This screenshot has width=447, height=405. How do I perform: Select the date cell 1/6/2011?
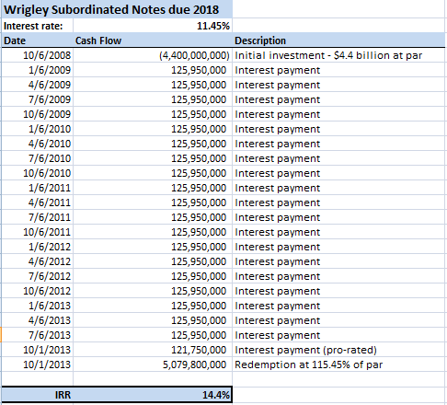(38, 188)
